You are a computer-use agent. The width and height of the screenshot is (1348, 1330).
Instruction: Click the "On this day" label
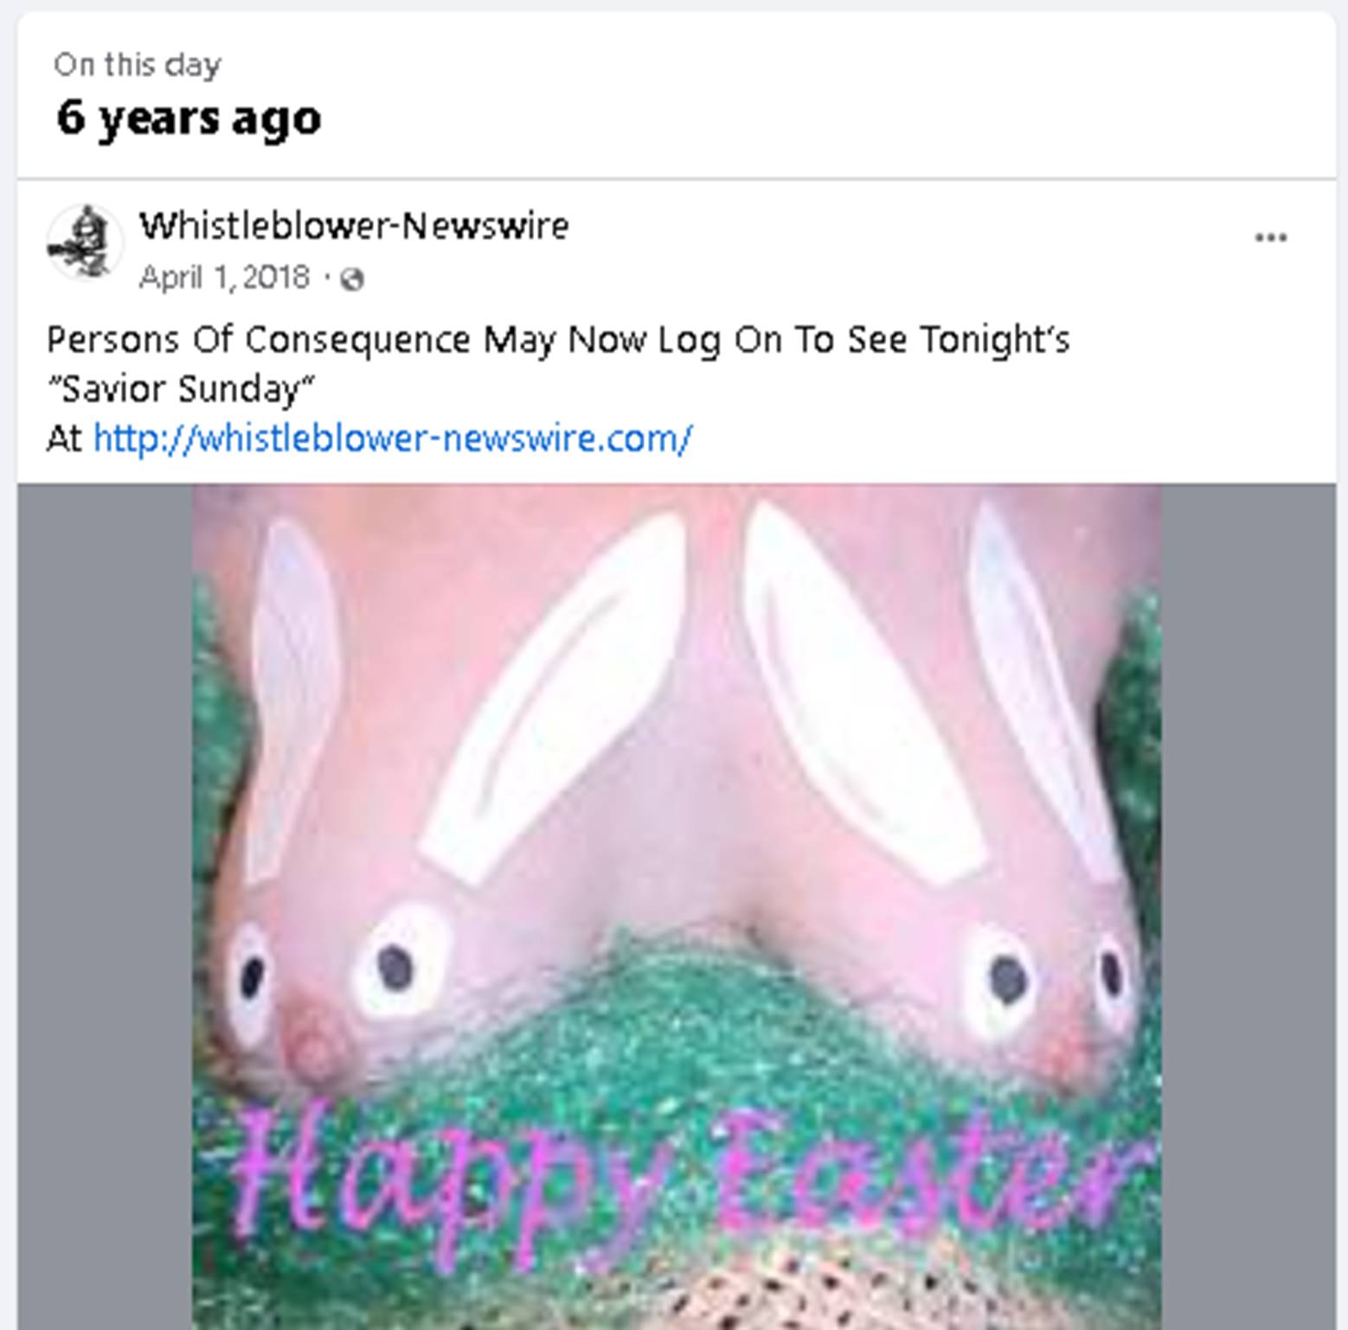point(137,65)
